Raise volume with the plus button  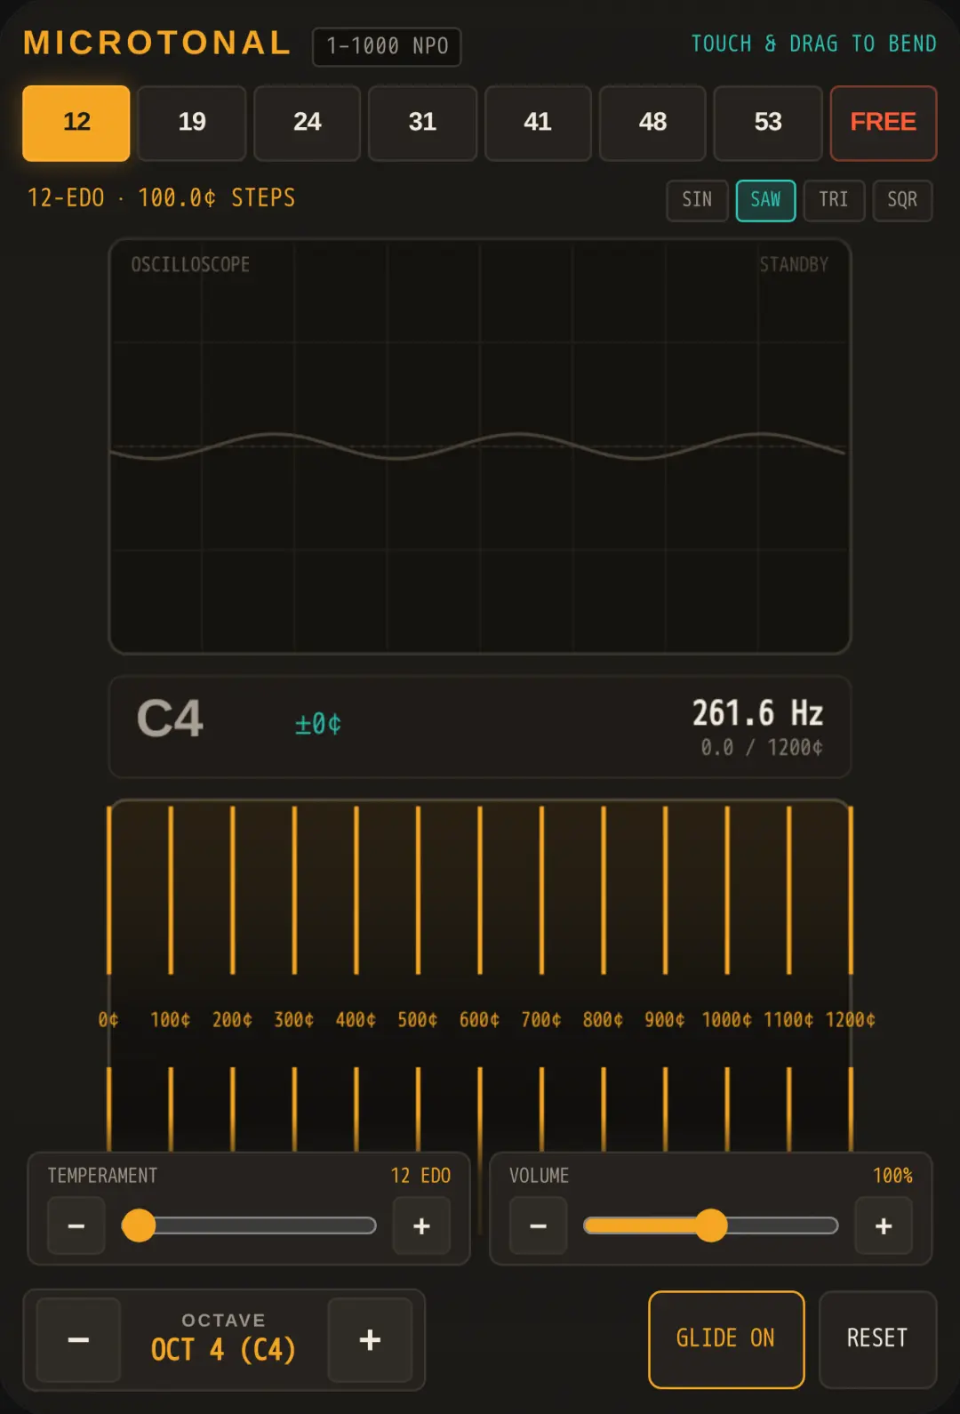[884, 1226]
